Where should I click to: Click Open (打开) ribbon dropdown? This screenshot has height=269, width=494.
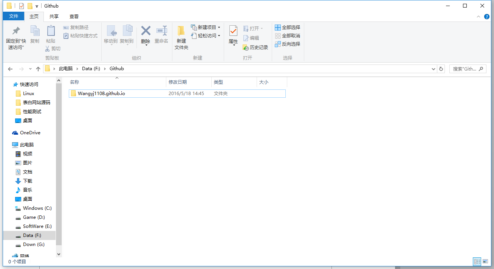(x=253, y=28)
